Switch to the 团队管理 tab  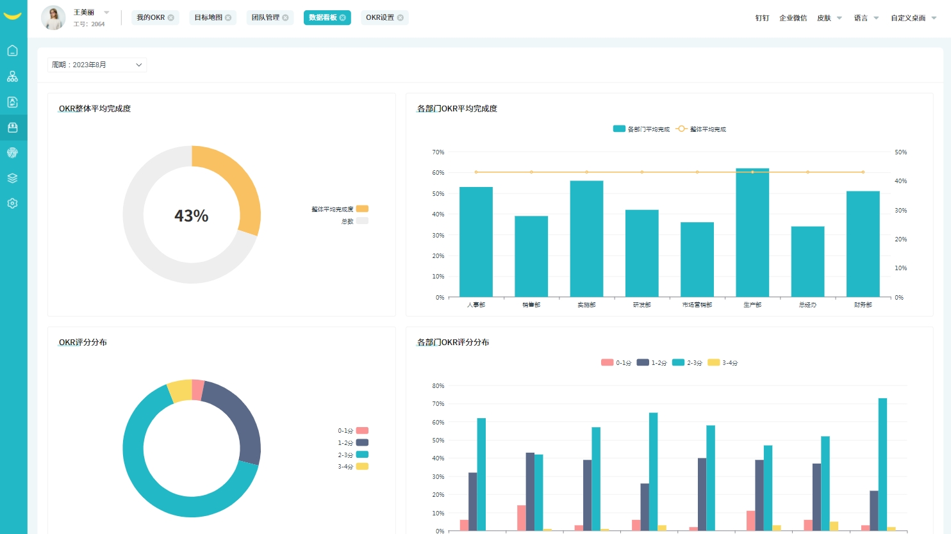(x=265, y=18)
